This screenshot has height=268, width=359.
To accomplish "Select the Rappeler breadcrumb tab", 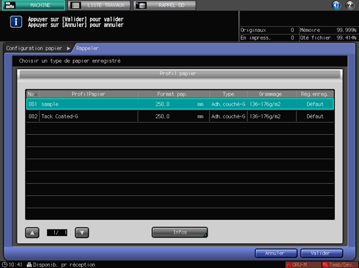I will click(x=87, y=48).
